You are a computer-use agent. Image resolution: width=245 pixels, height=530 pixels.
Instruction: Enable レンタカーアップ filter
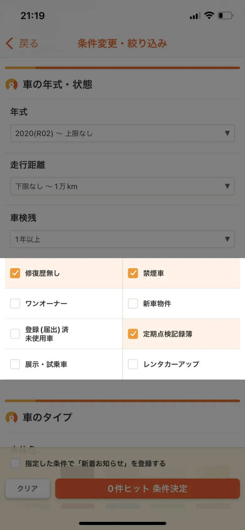coord(133,364)
